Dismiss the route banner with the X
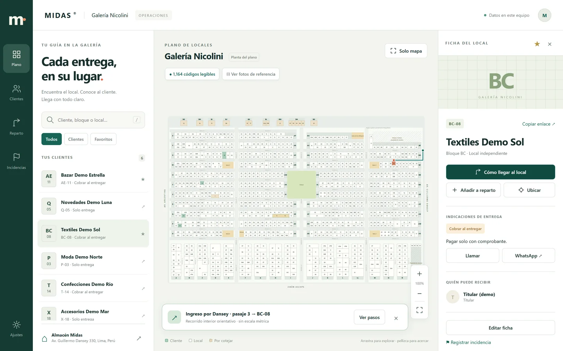Viewport: 563px width, 351px height. click(x=396, y=318)
